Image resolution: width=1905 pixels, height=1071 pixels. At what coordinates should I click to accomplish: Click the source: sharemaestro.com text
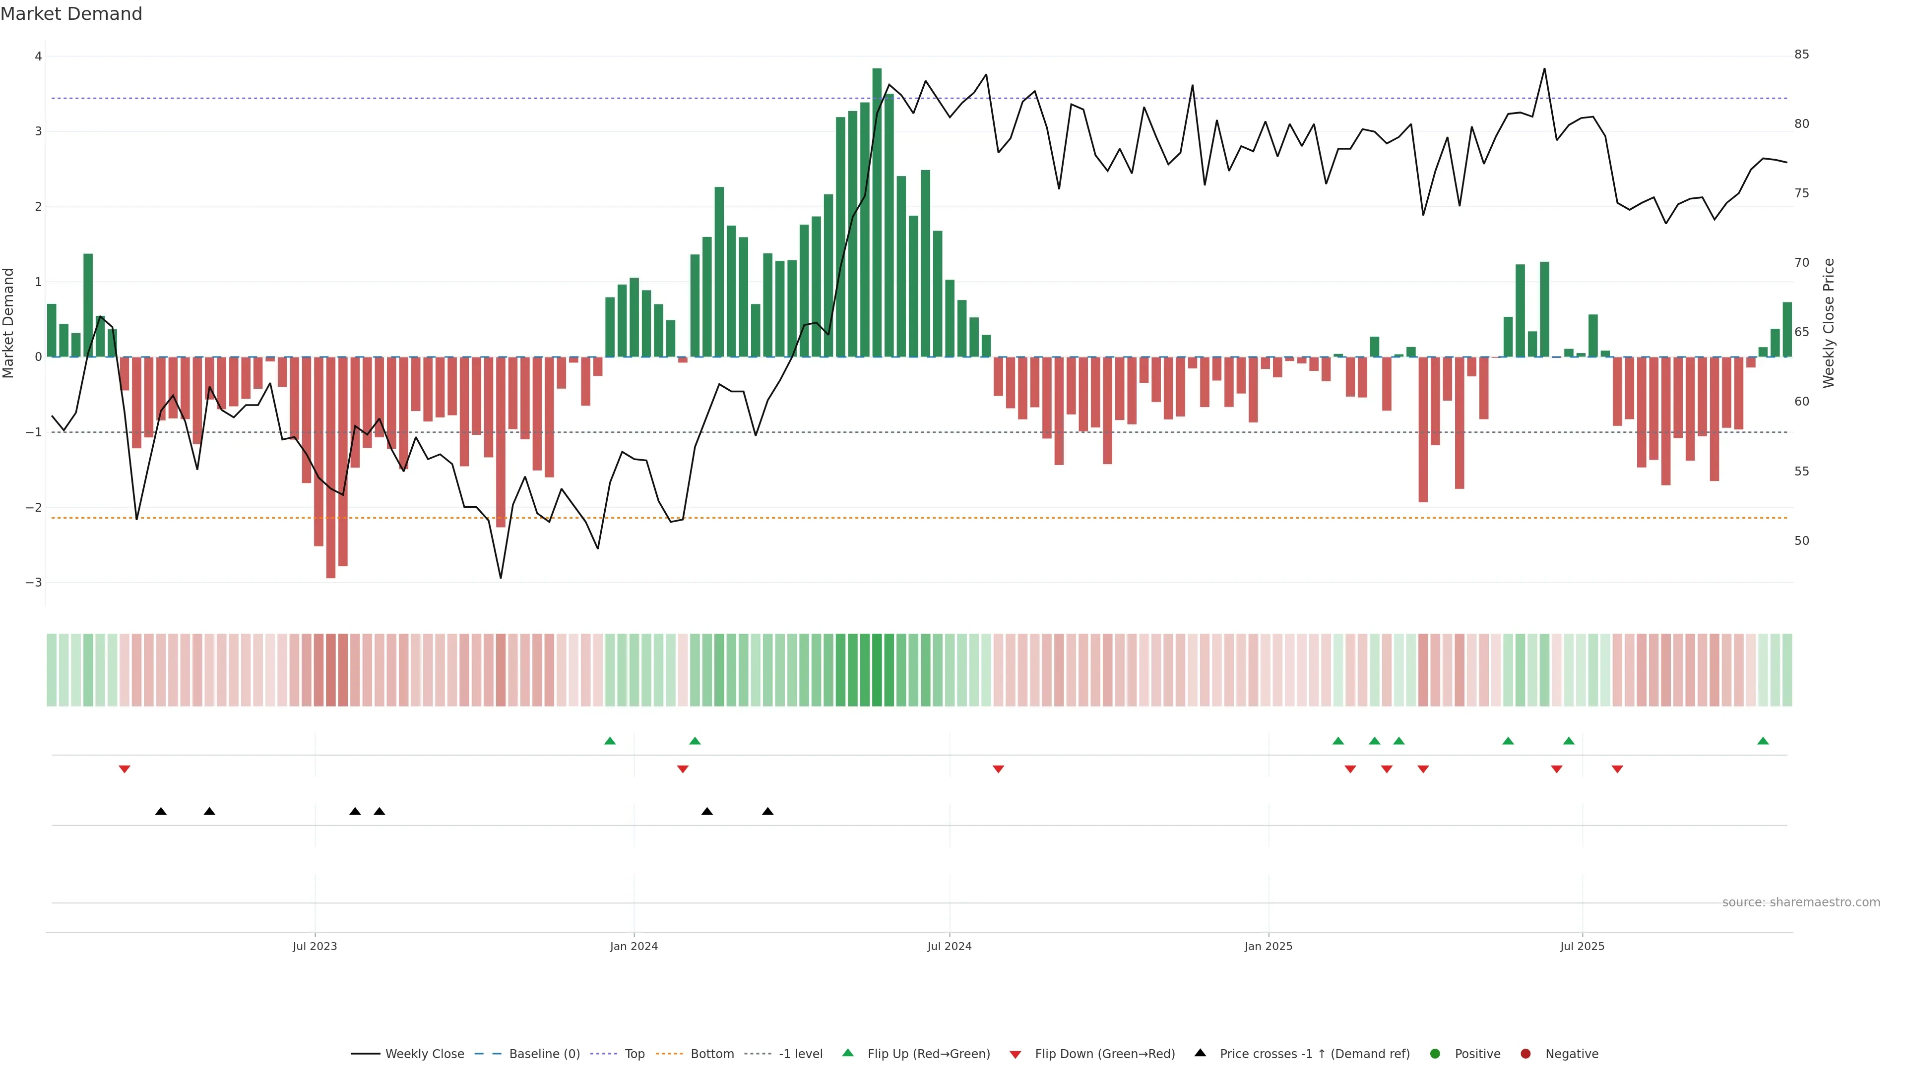coord(1801,902)
